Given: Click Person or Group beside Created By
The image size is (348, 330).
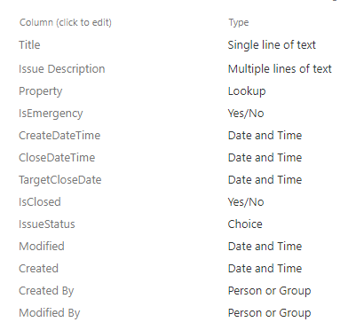Looking at the screenshot, I should coord(269,291).
